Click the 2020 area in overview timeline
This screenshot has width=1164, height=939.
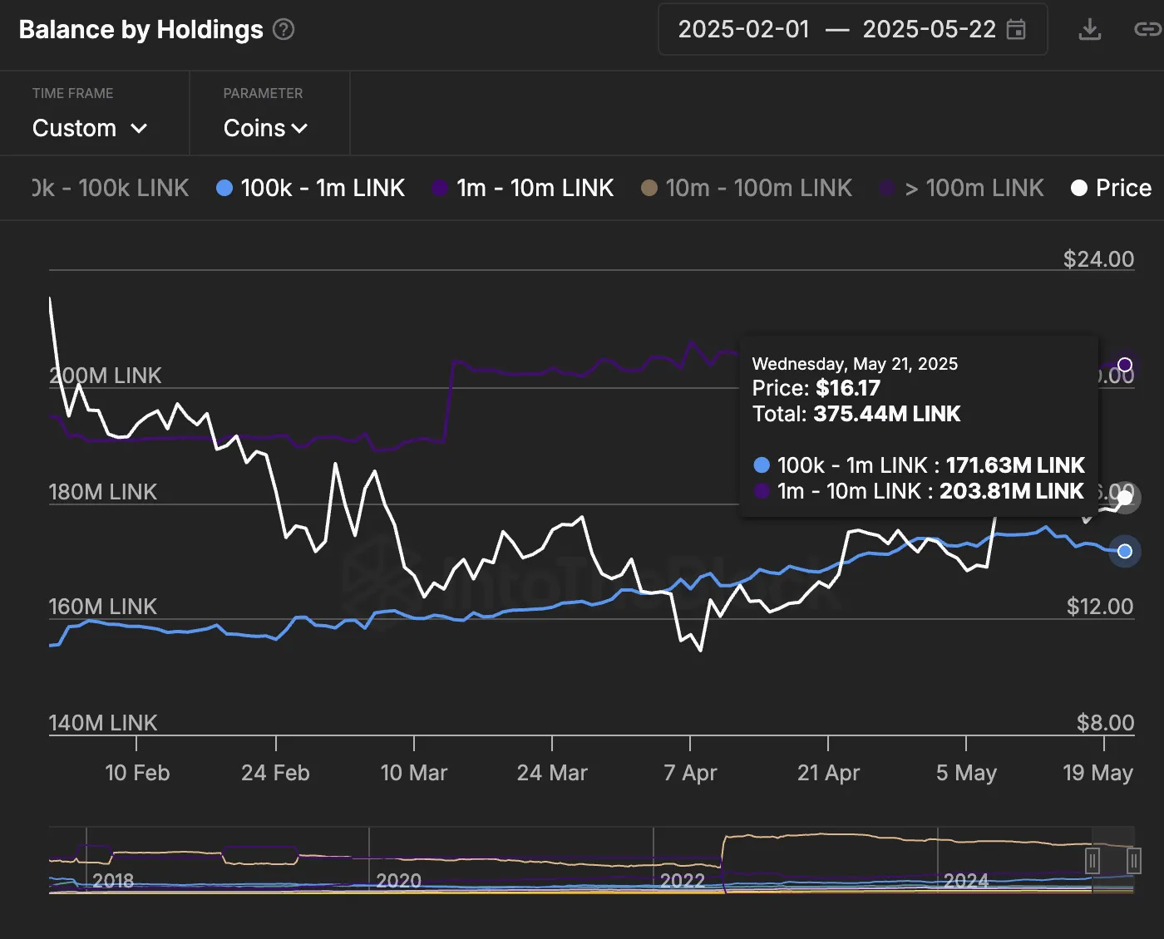point(398,879)
